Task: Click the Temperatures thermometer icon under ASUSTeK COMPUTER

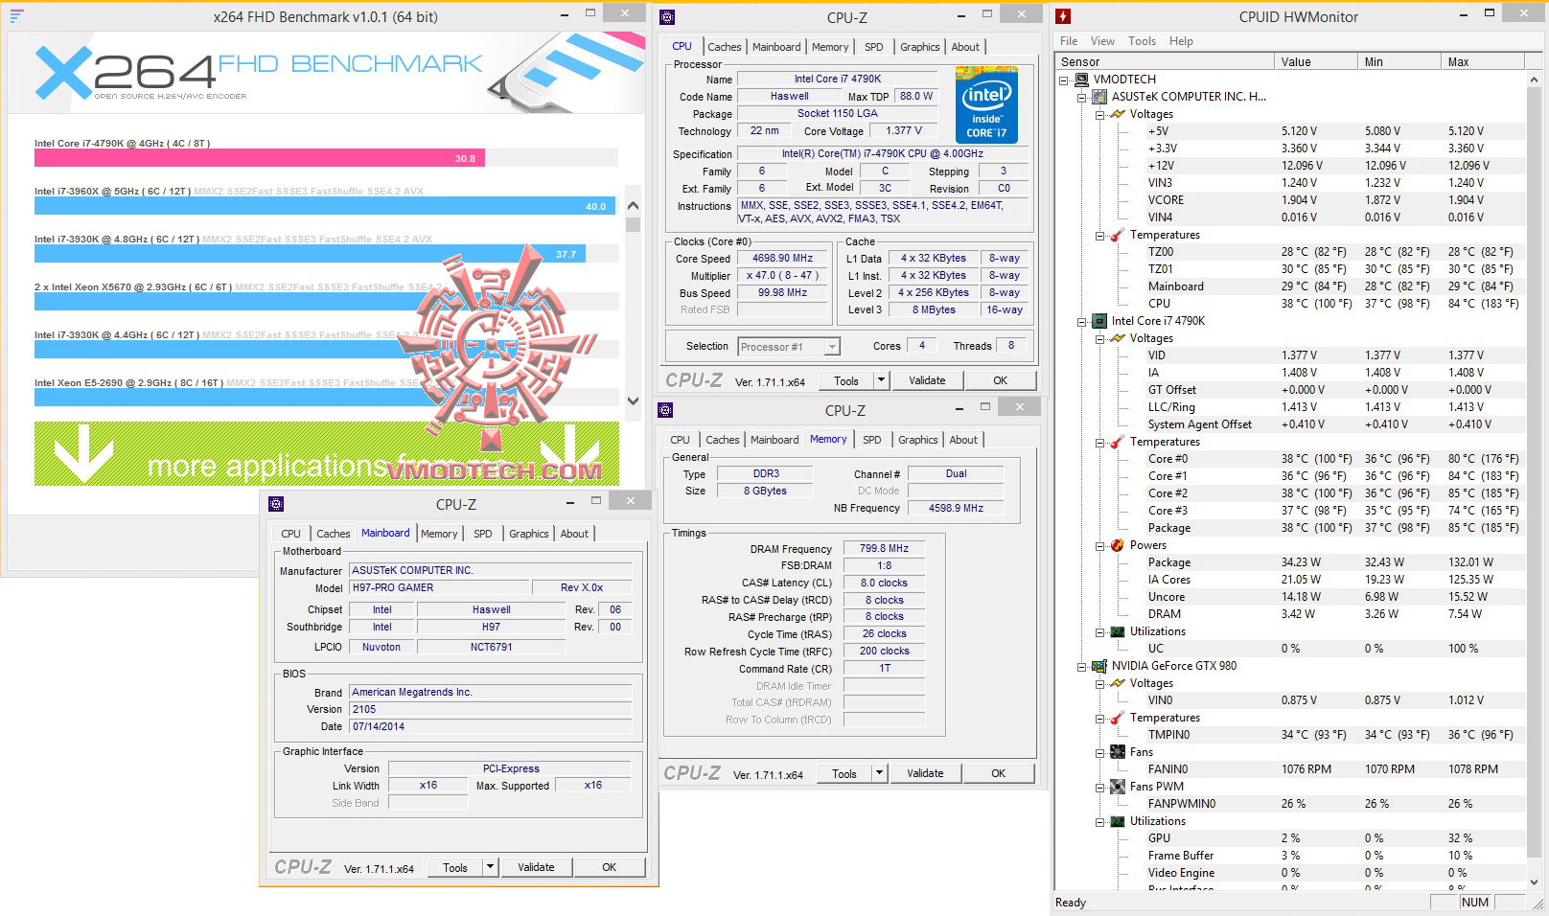Action: [x=1118, y=235]
